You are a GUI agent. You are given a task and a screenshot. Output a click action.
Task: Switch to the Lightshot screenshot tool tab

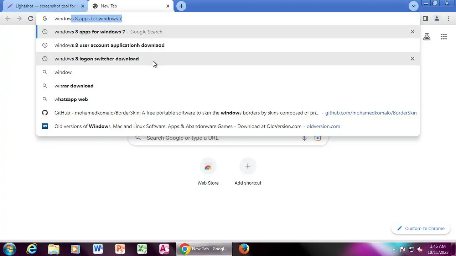pyautogui.click(x=46, y=6)
